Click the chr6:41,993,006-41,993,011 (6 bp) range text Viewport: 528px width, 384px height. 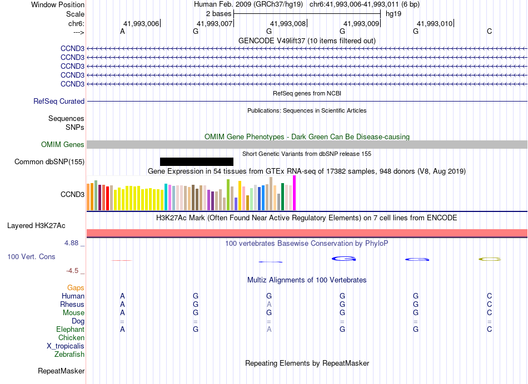[365, 4]
